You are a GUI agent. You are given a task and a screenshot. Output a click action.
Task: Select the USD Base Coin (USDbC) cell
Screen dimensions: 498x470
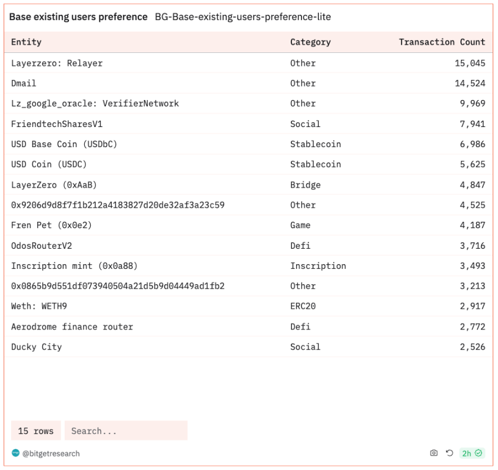pyautogui.click(x=64, y=144)
